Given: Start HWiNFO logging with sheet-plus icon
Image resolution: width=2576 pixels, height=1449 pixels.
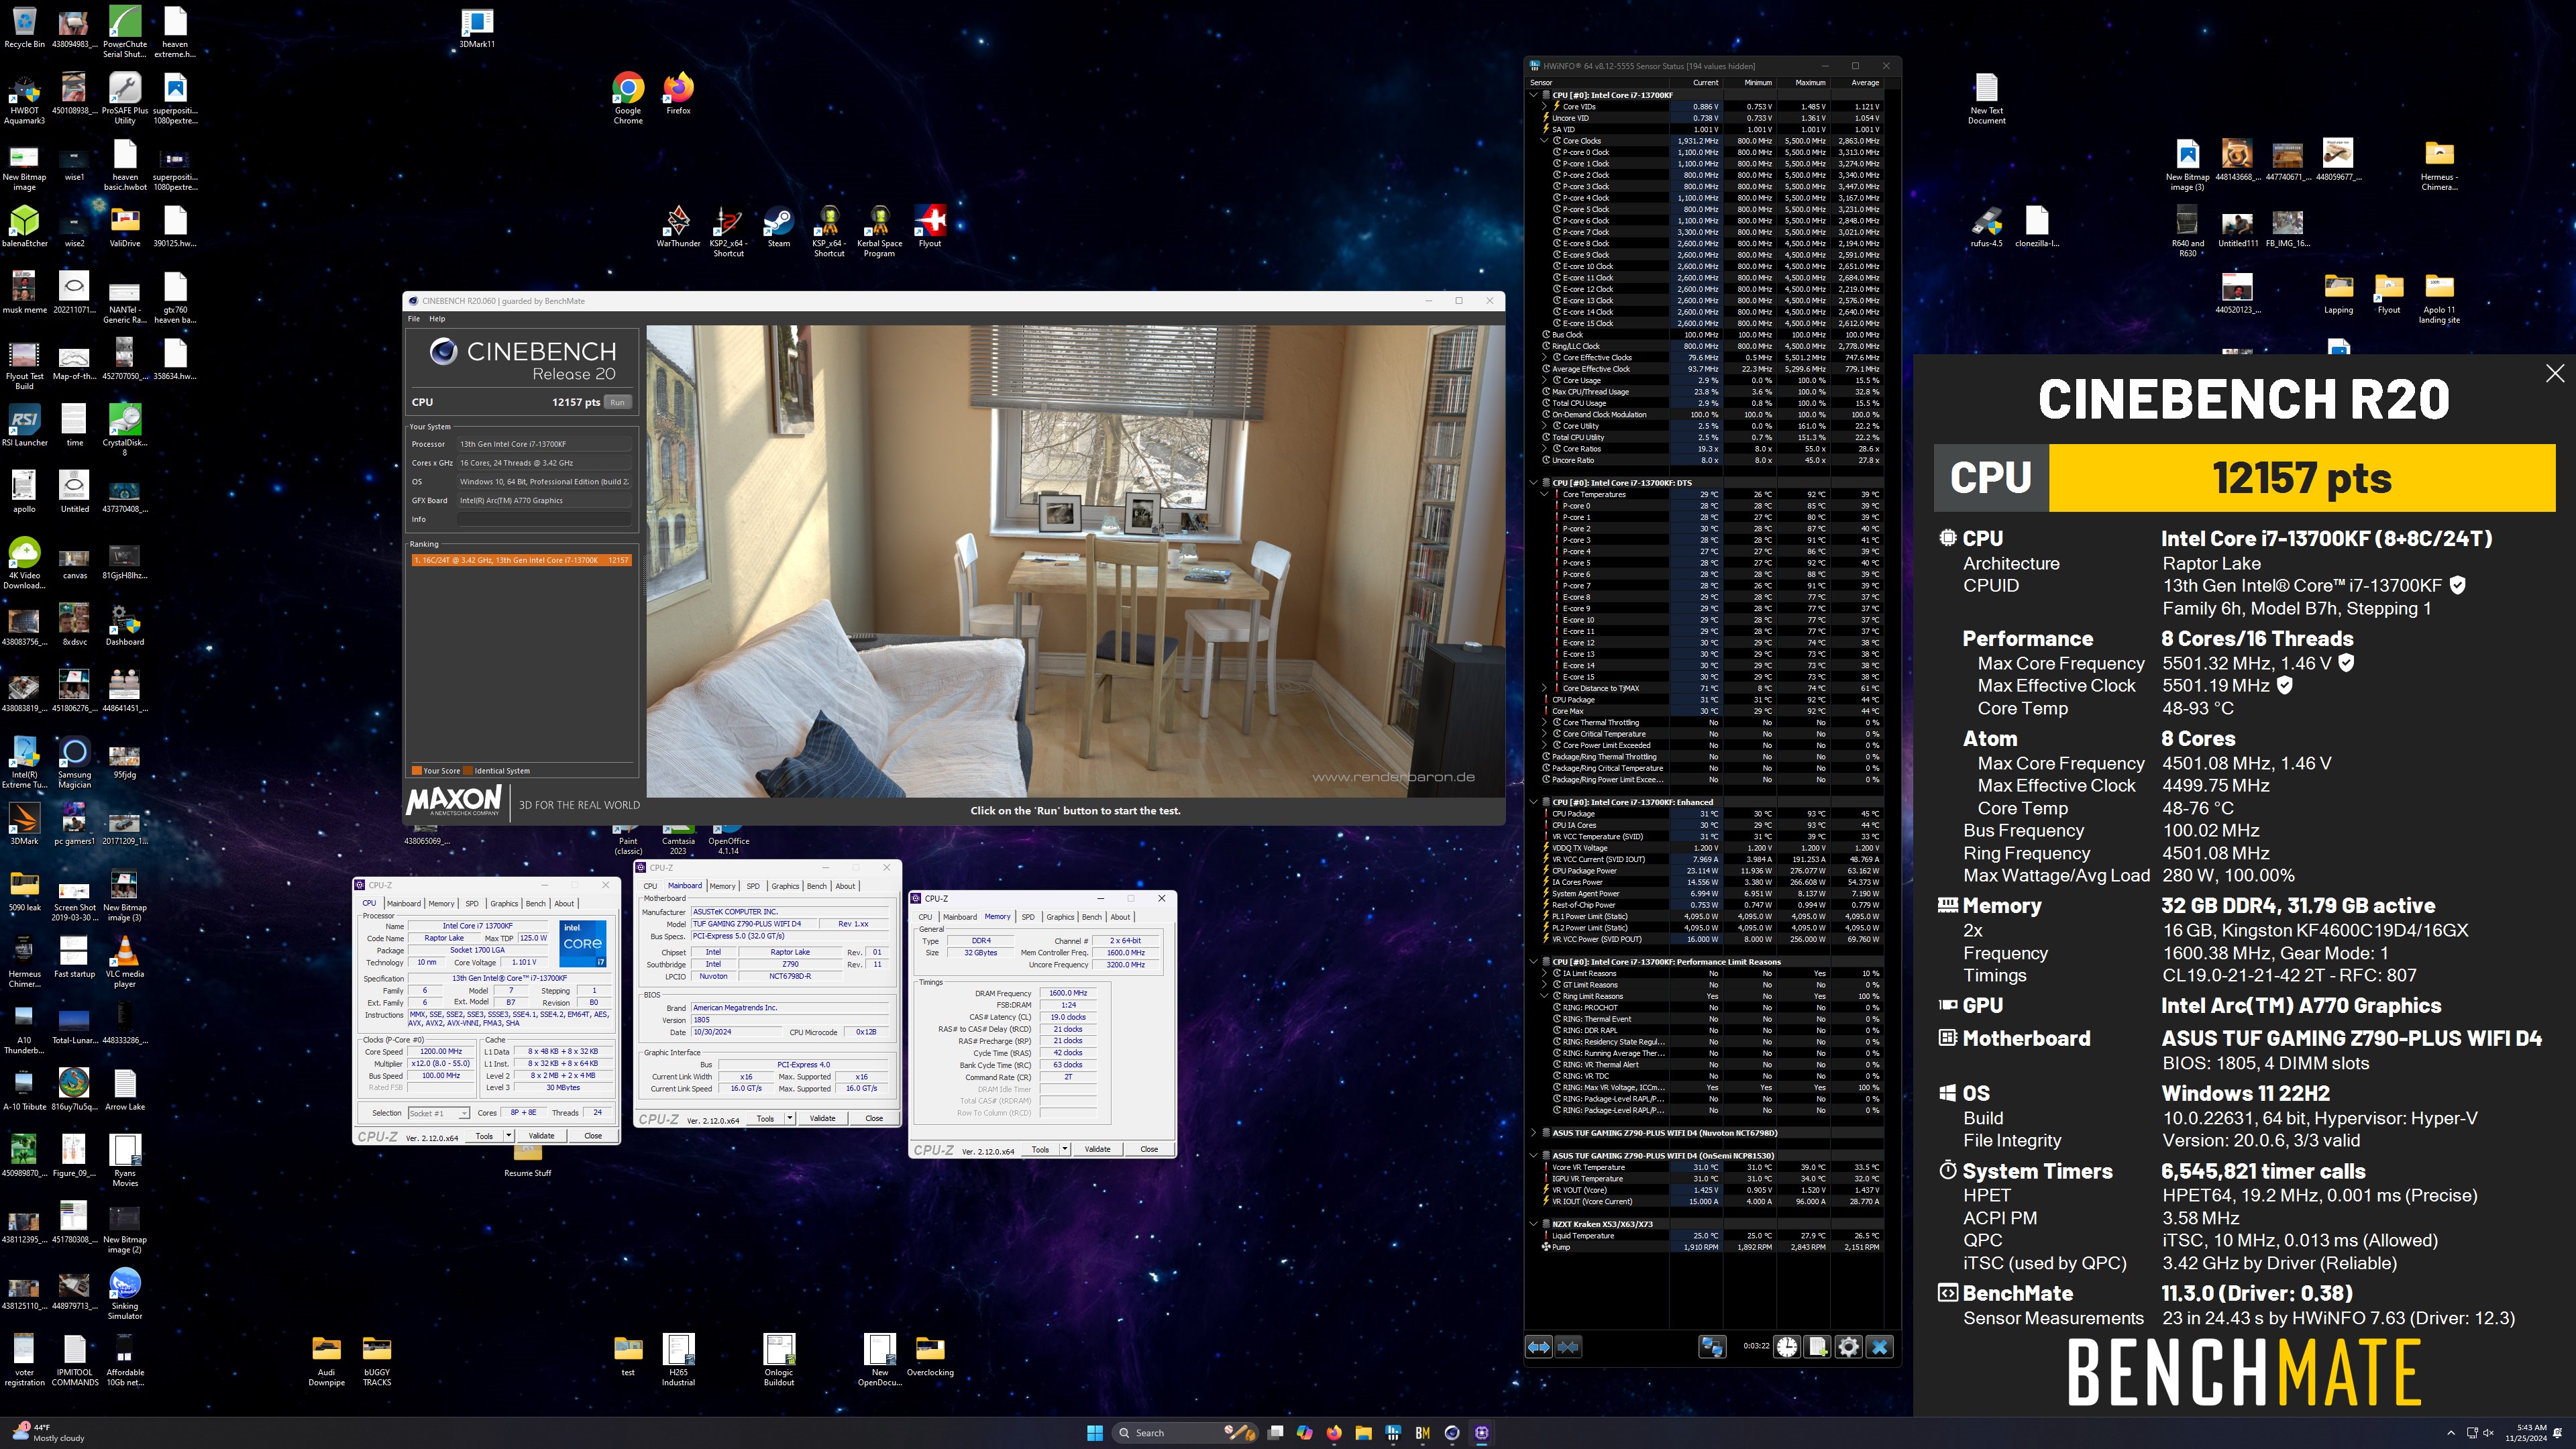Looking at the screenshot, I should pos(1818,1347).
